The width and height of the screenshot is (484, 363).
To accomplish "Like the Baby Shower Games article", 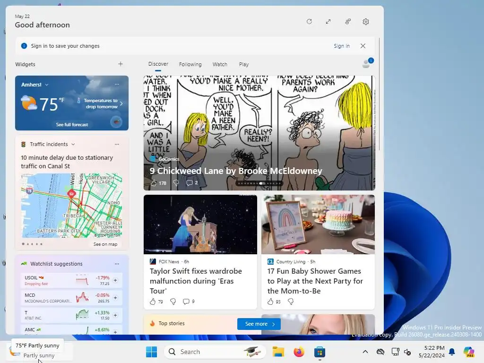I will pos(270,302).
